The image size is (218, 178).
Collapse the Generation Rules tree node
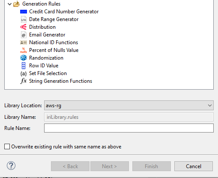click(x=9, y=4)
